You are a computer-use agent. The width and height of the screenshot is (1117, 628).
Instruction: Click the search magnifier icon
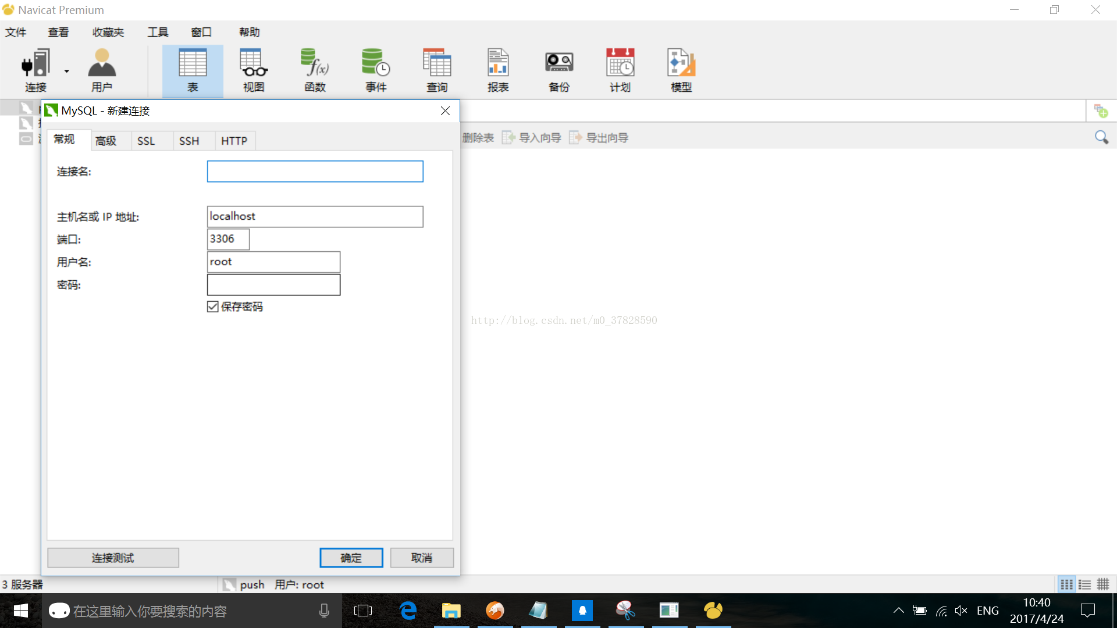click(x=1101, y=137)
